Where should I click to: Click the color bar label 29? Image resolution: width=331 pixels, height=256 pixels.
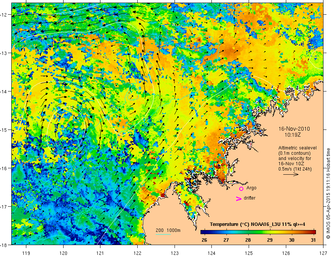click(270, 240)
